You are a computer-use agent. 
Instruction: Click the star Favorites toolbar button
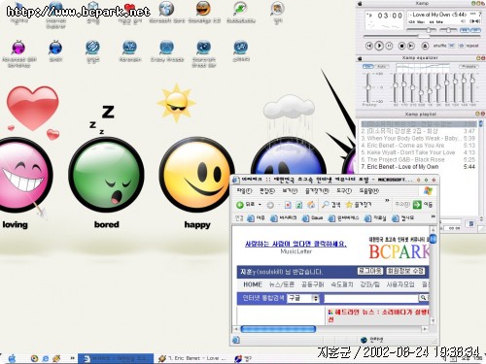359,205
